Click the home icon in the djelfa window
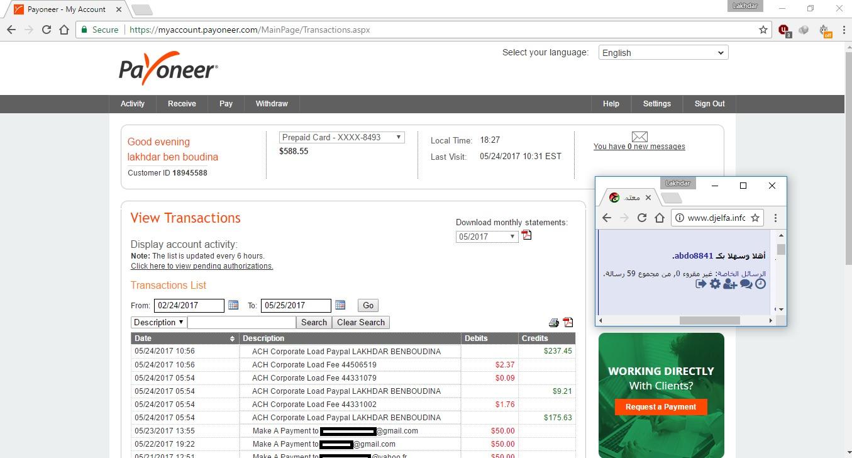 point(660,218)
